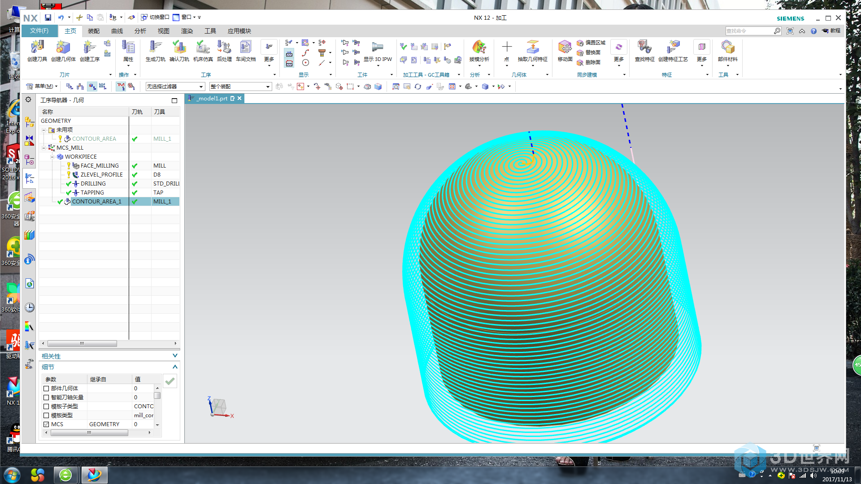
Task: Toggle the Program Order View navigator button
Action: point(70,86)
